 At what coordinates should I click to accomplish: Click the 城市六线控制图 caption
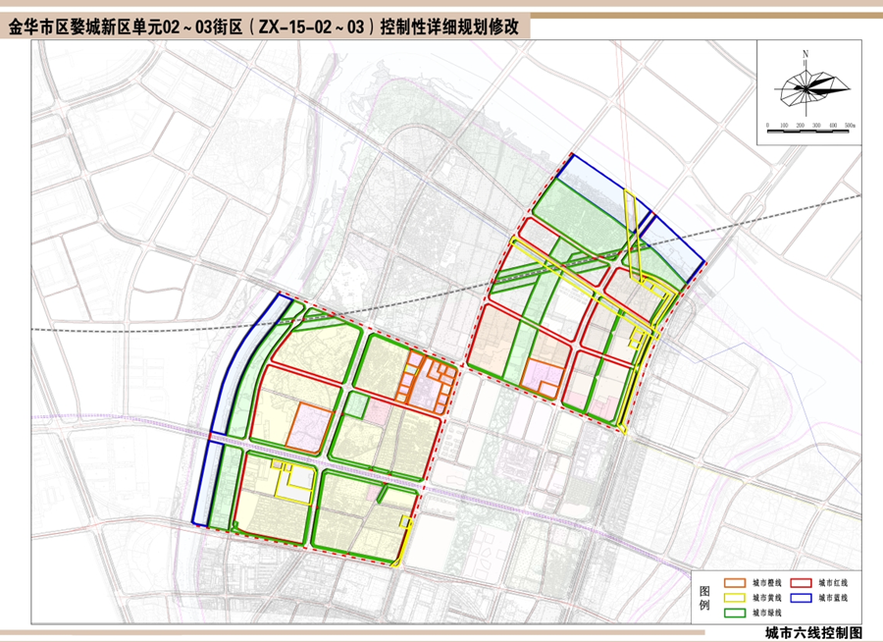pyautogui.click(x=813, y=633)
